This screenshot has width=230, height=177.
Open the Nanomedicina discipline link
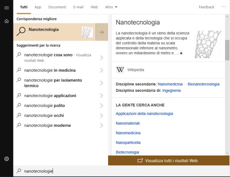(x=170, y=84)
